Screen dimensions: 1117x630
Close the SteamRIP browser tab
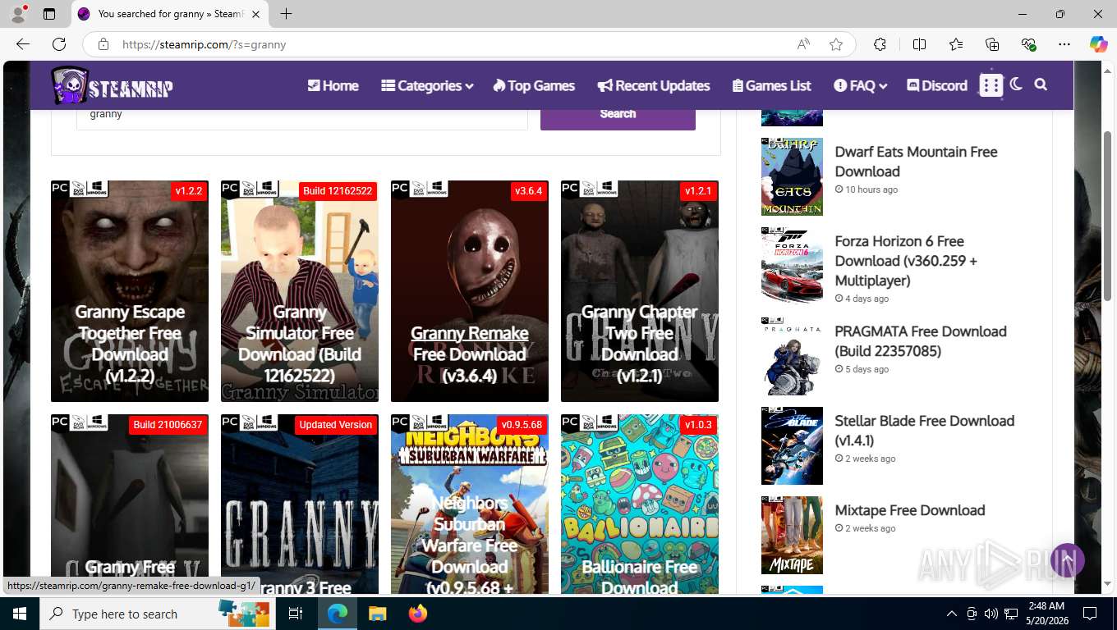coord(255,14)
